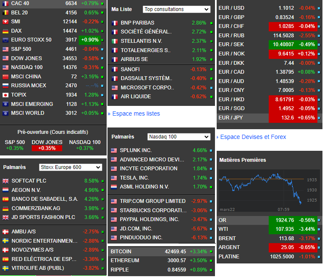The image size is (325, 277).
Task: Click the US flag beside MICROSOFT CORPO..
Action: pyautogui.click(x=115, y=88)
